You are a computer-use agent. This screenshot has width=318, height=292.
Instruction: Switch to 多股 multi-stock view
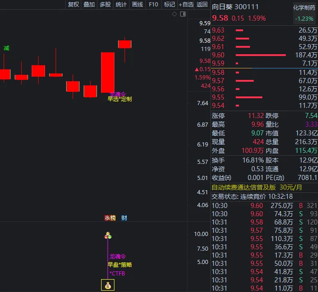coord(105,5)
